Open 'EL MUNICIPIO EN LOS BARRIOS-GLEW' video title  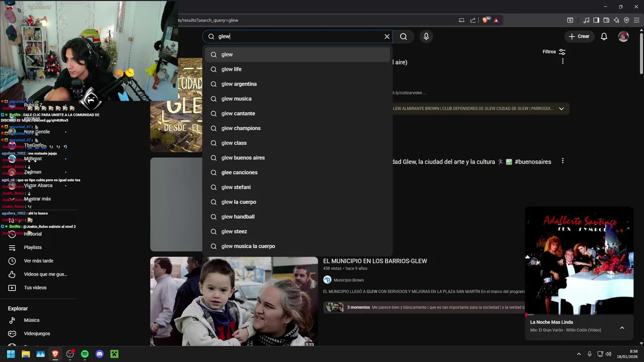coord(375,261)
